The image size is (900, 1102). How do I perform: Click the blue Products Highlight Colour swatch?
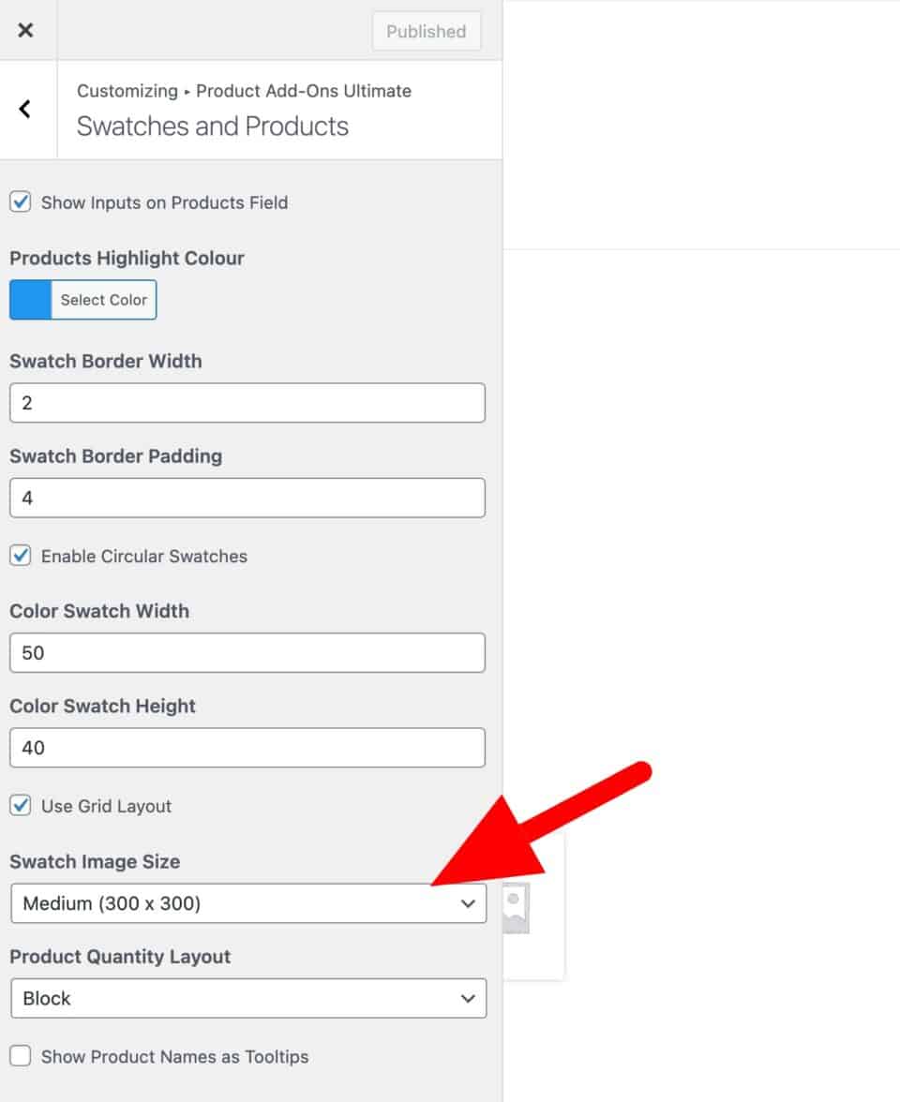(x=31, y=300)
